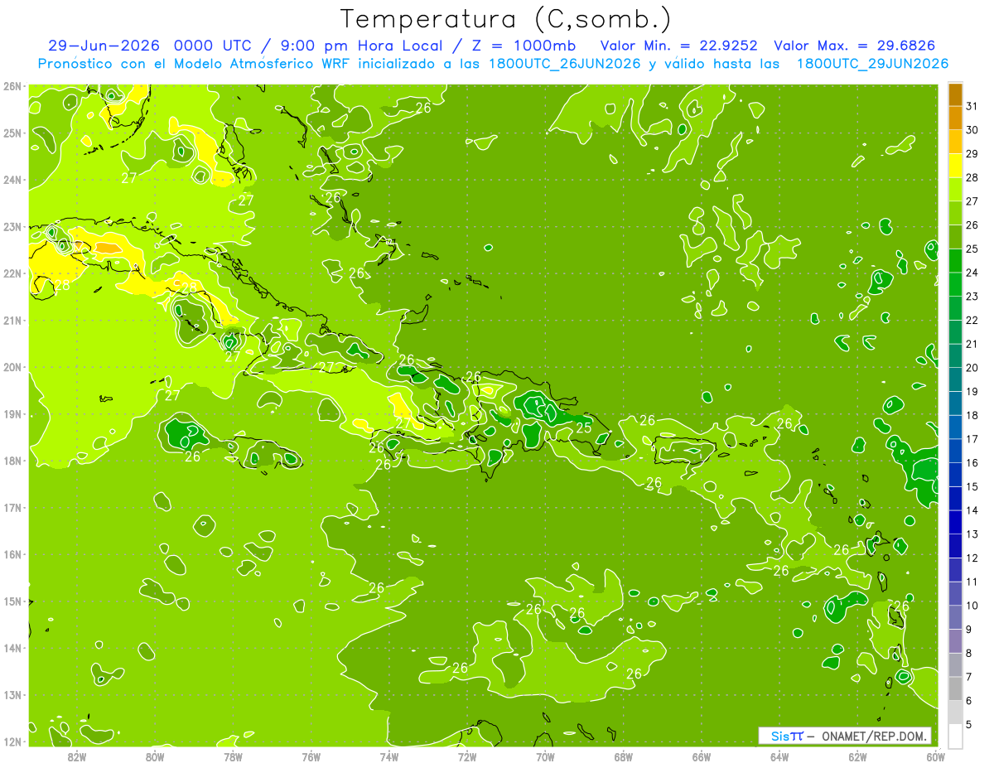Viewport: 994px width, 768px height.
Task: Click the 70W longitude axis label
Action: tap(545, 756)
